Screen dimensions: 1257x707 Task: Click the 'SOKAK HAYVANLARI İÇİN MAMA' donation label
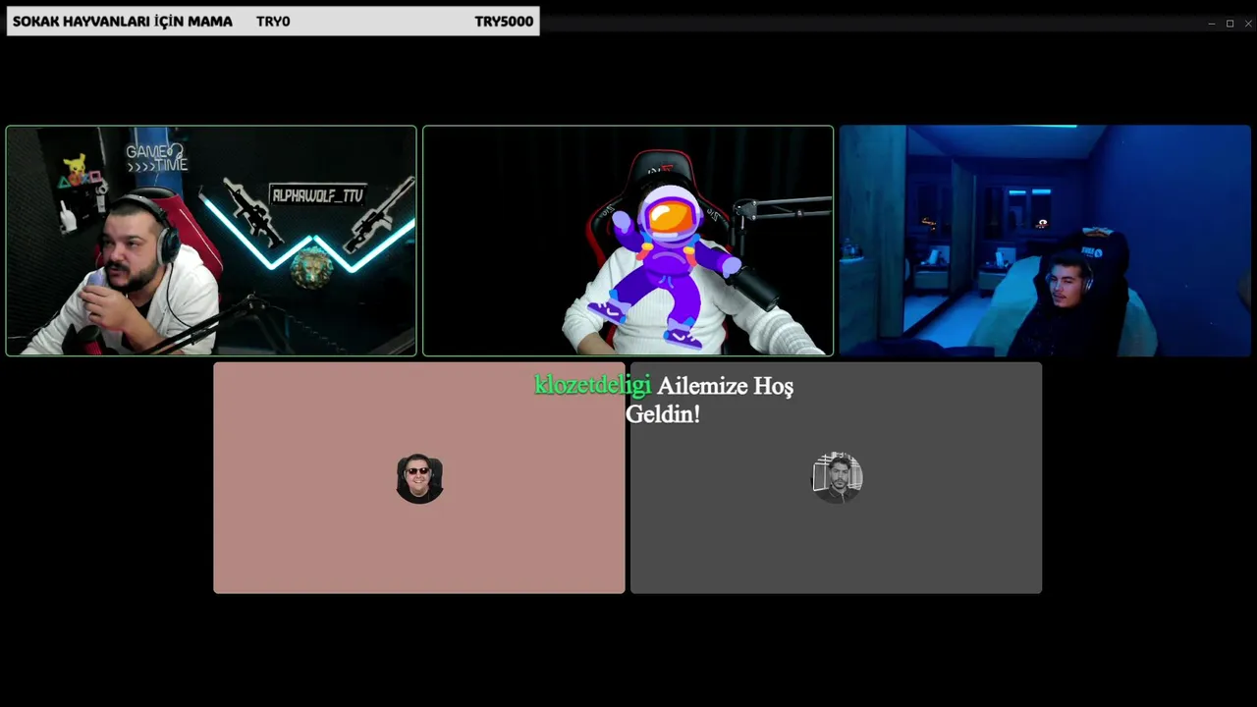pyautogui.click(x=123, y=22)
